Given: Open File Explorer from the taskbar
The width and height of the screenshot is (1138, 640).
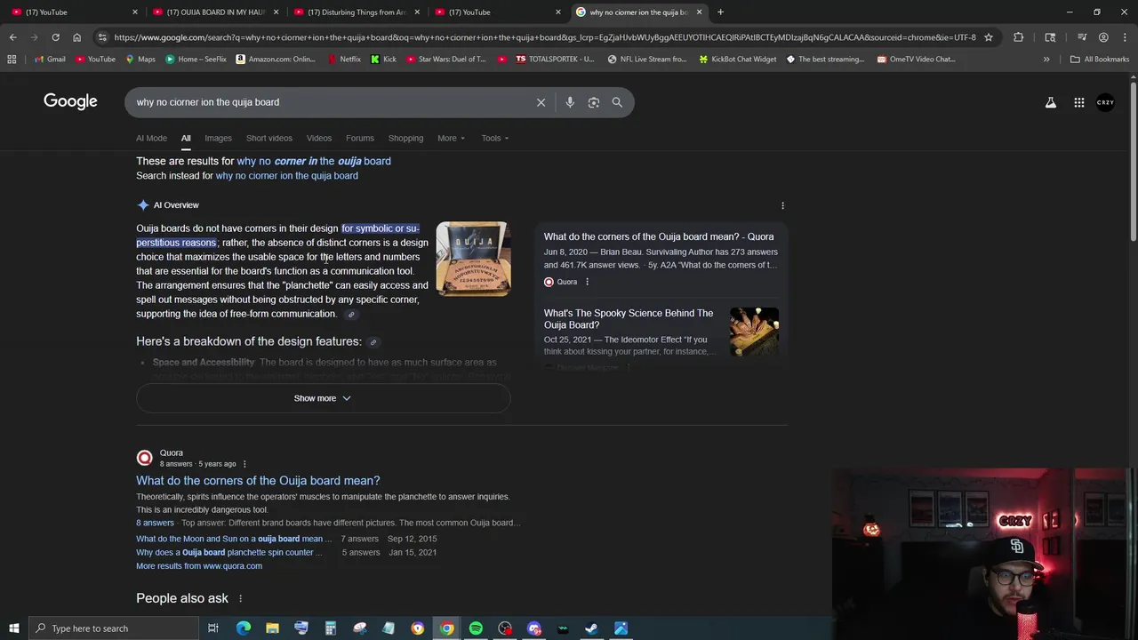Looking at the screenshot, I should (x=272, y=628).
